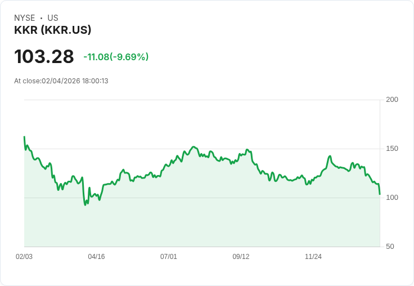The width and height of the screenshot is (414, 286).
Task: Click the US market label
Action: coord(53,18)
